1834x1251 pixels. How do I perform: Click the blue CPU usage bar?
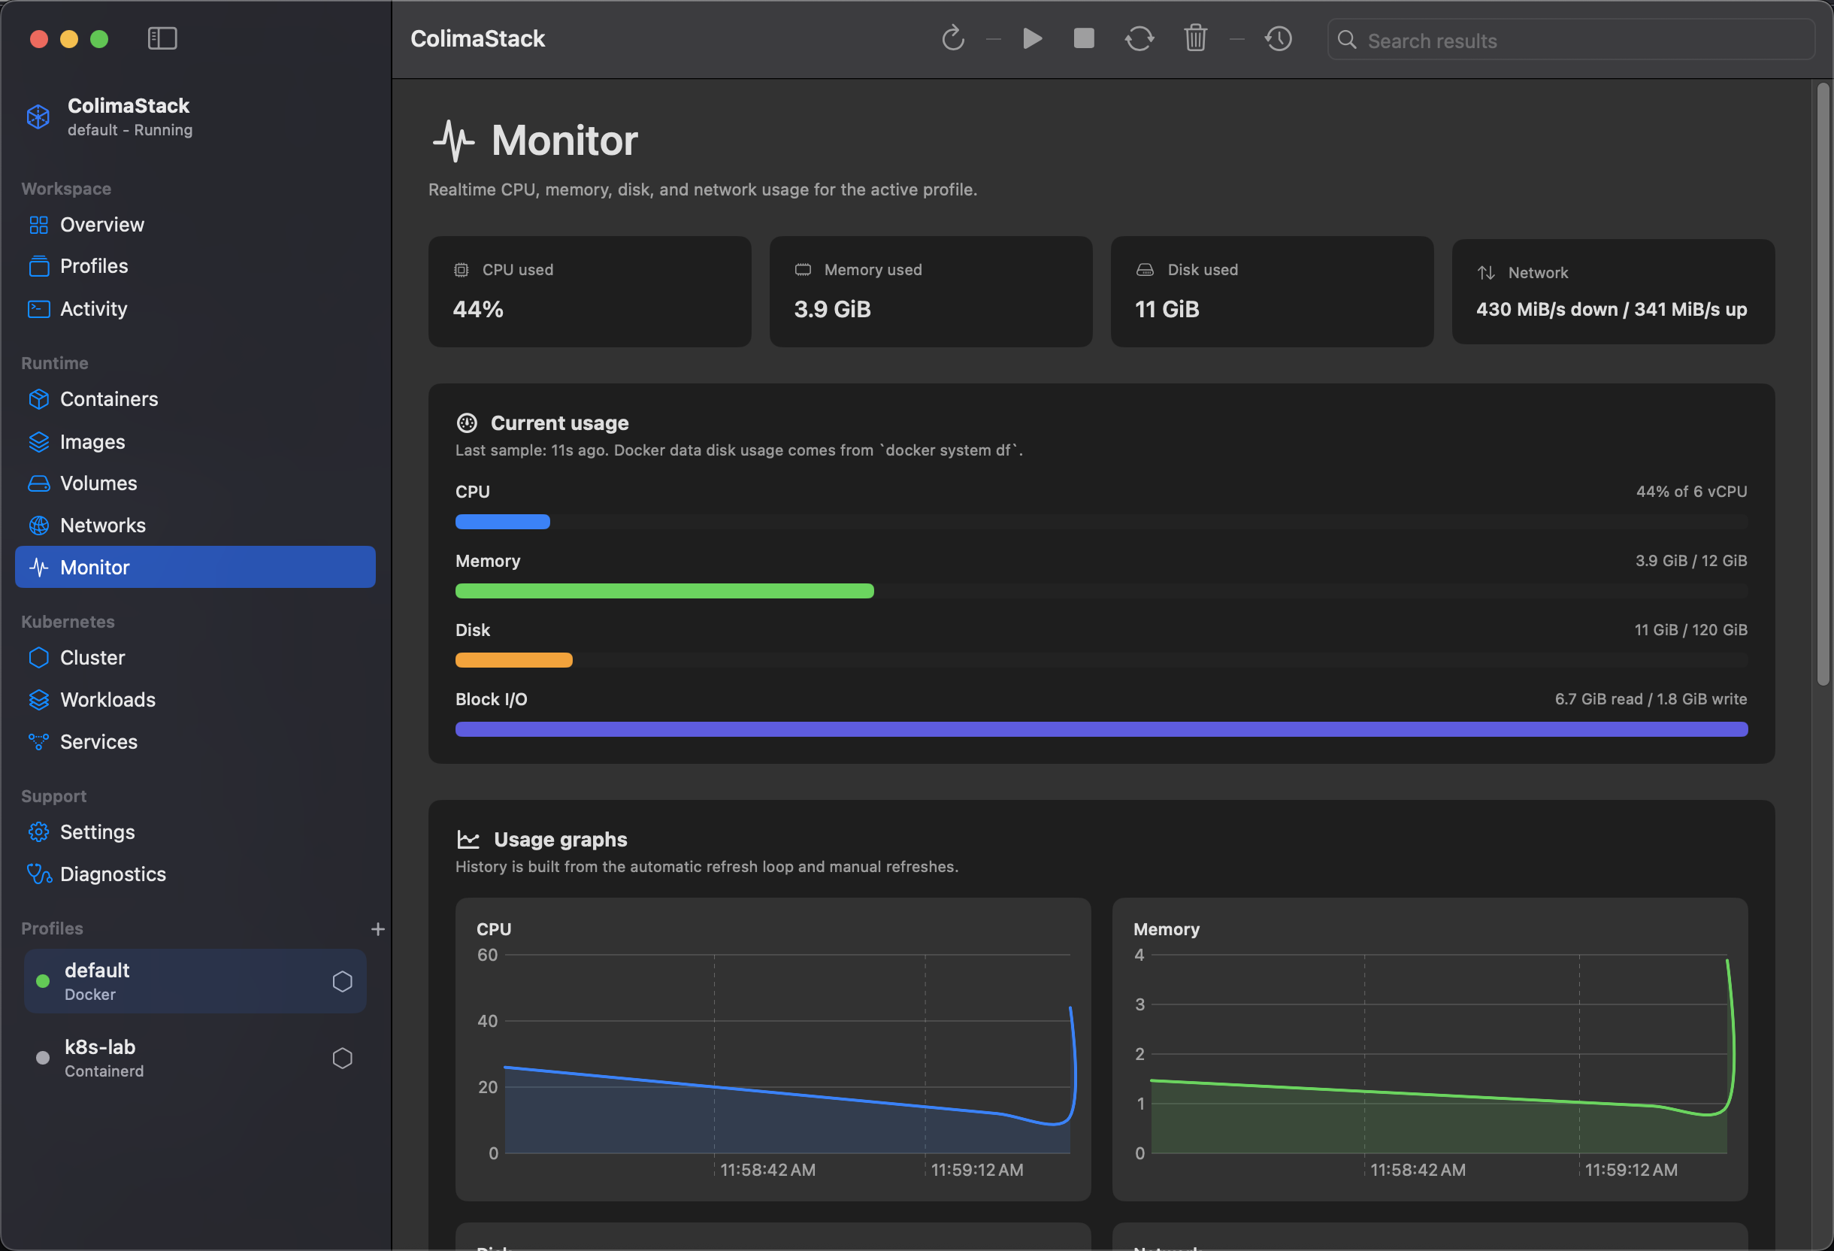[503, 522]
